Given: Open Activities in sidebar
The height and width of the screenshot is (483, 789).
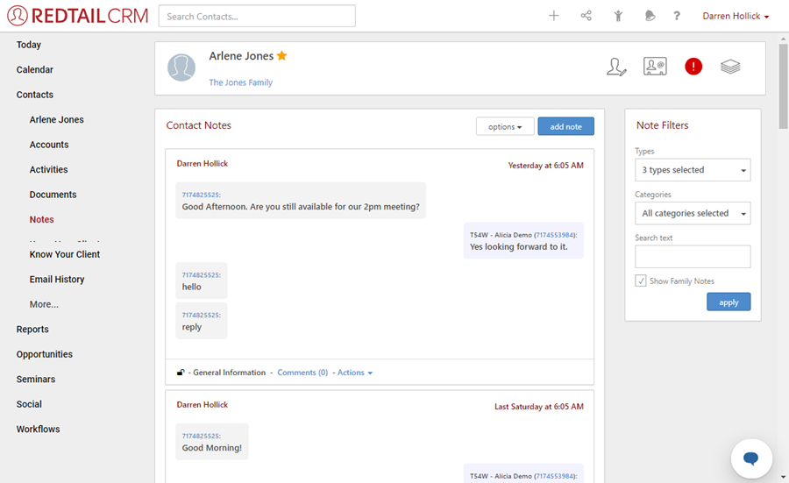Looking at the screenshot, I should [x=48, y=169].
